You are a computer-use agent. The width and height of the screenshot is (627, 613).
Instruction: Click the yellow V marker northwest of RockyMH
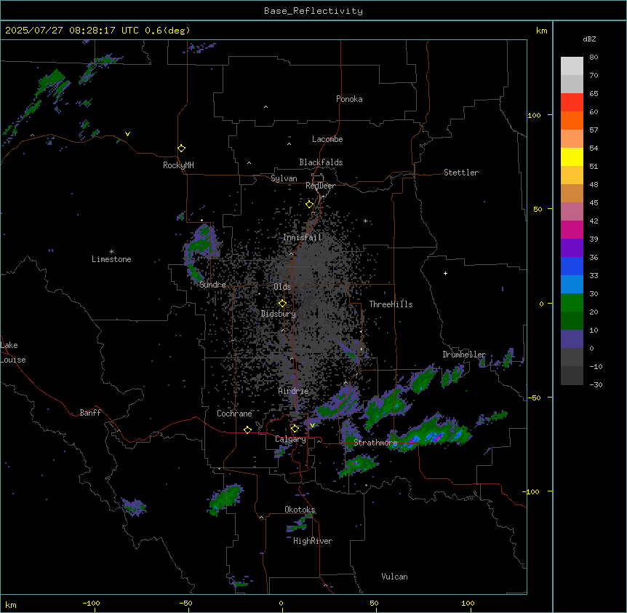pyautogui.click(x=127, y=134)
